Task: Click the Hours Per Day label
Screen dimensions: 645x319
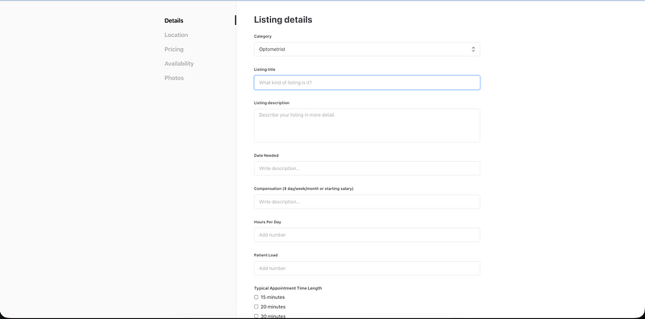Action: (x=268, y=222)
